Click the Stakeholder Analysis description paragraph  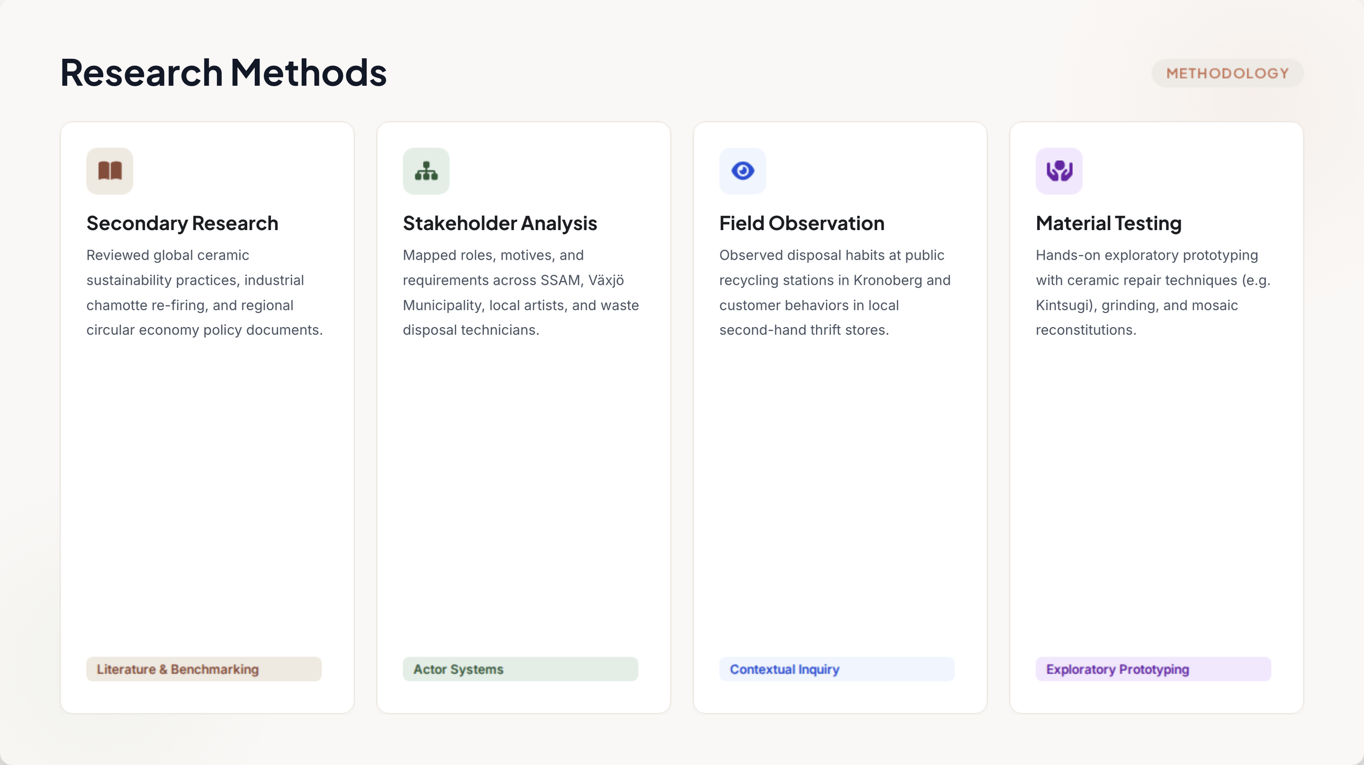[521, 293]
